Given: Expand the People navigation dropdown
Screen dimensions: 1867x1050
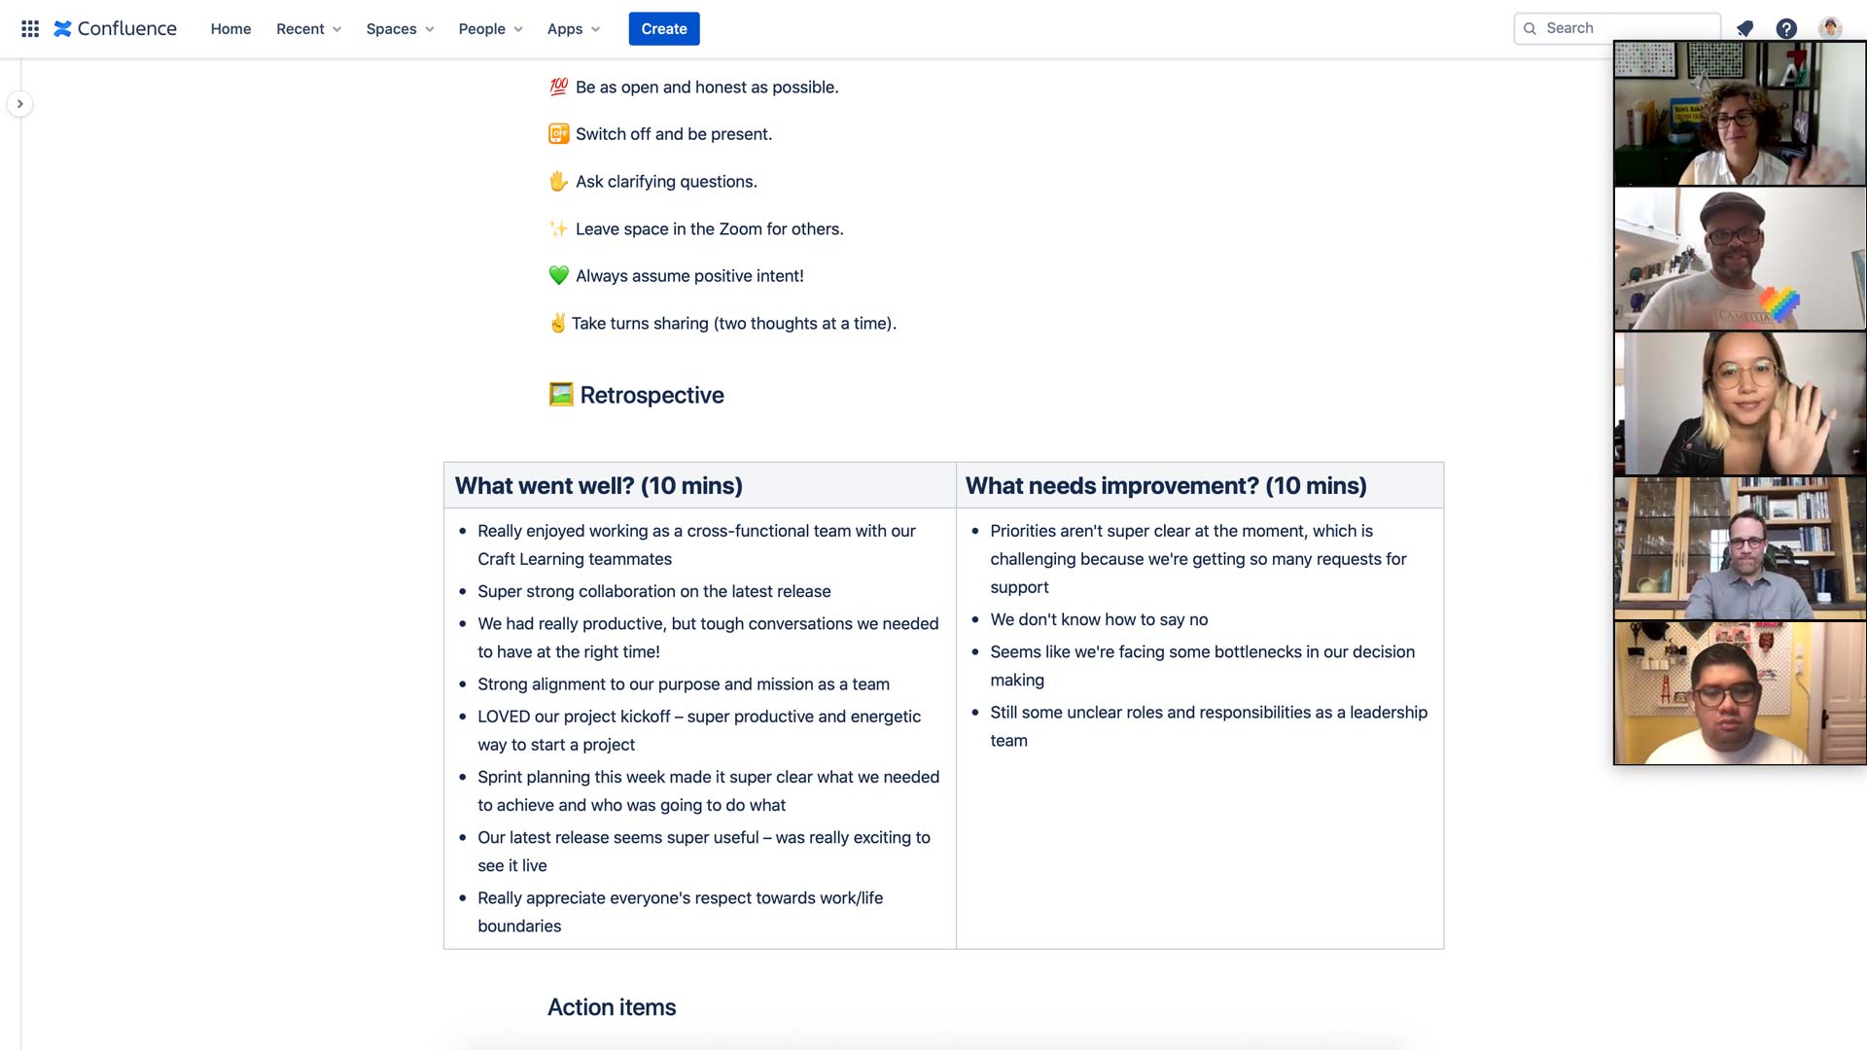Looking at the screenshot, I should pos(491,28).
